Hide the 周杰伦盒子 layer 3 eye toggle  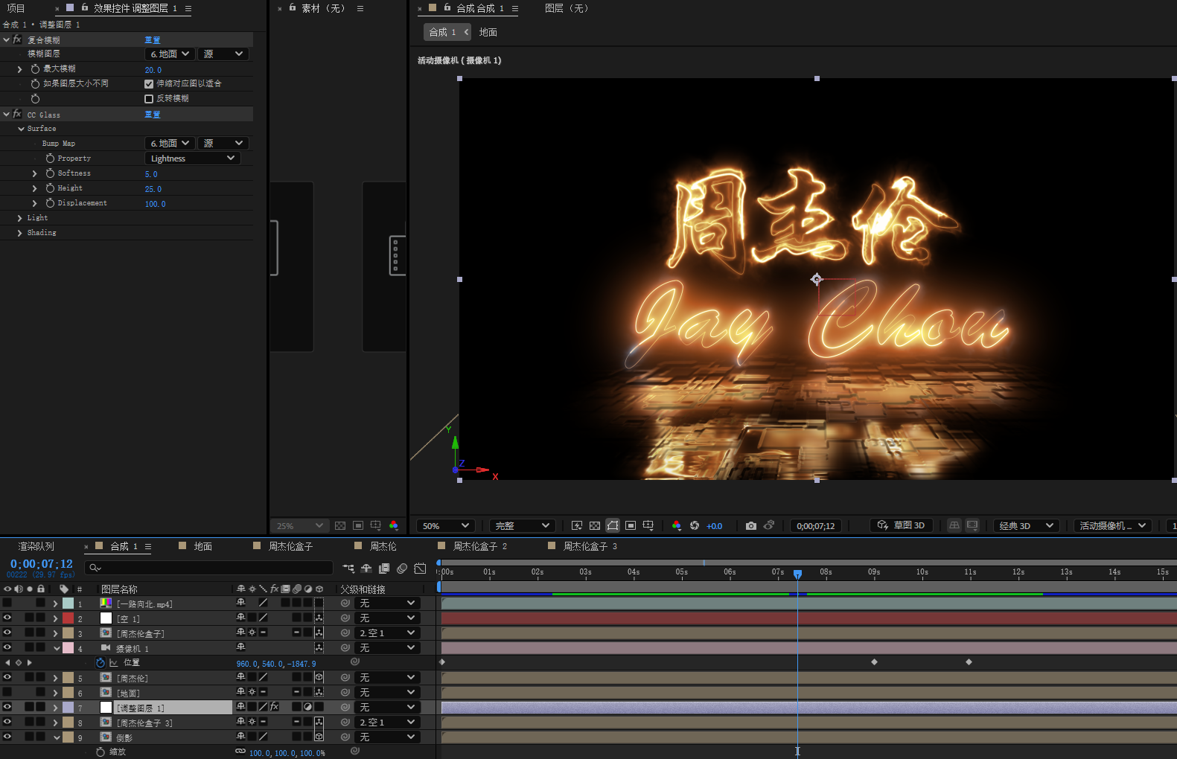coord(7,632)
